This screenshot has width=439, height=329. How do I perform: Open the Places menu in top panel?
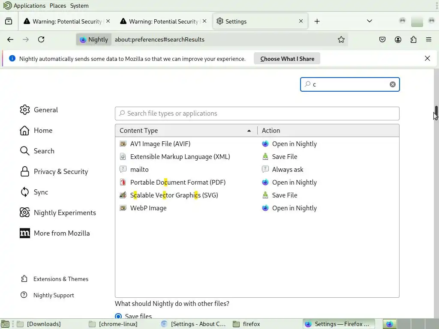coord(58,6)
